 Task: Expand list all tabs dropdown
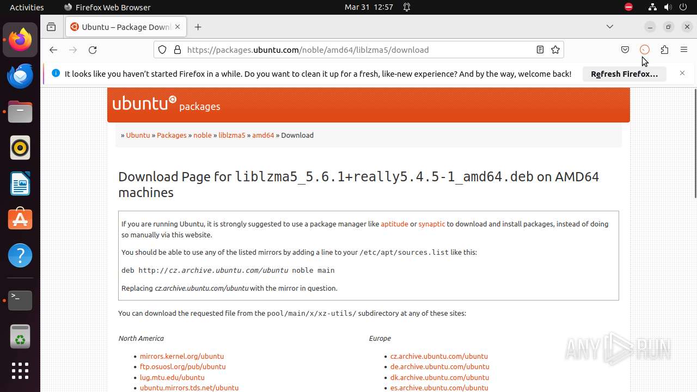click(610, 27)
